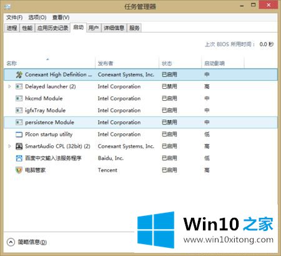Click the 电脑管家 shield icon
This screenshot has width=281, height=256.
tap(19, 170)
